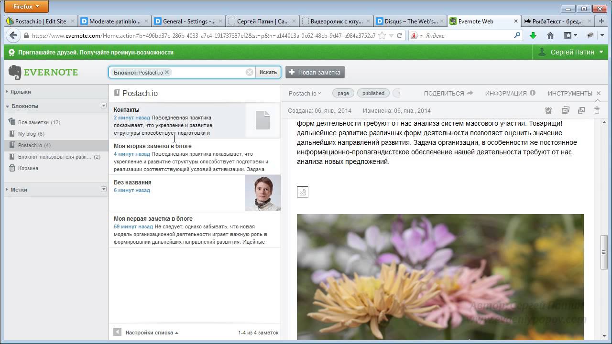
Task: Open the Без названия note
Action: point(195,193)
